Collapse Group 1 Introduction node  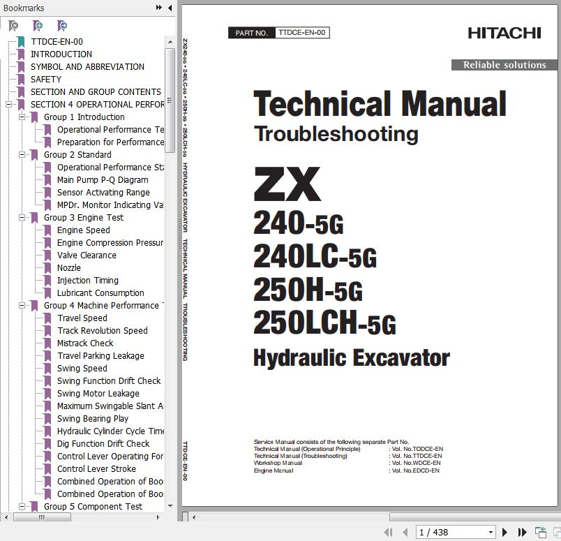(22, 117)
